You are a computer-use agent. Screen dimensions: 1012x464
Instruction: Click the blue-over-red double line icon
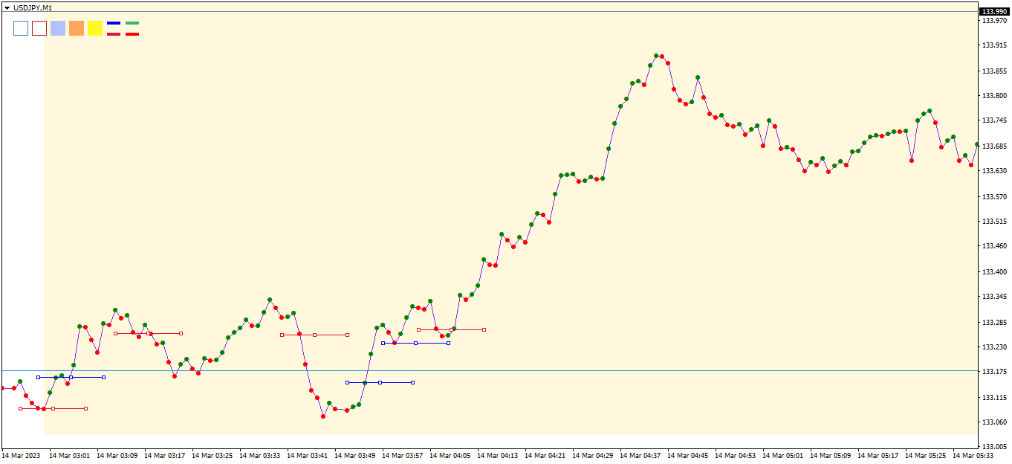click(114, 28)
